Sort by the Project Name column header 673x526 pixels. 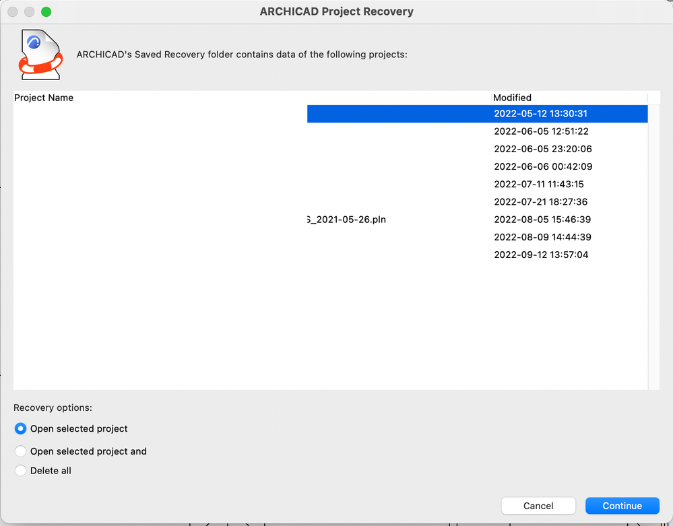(253, 98)
